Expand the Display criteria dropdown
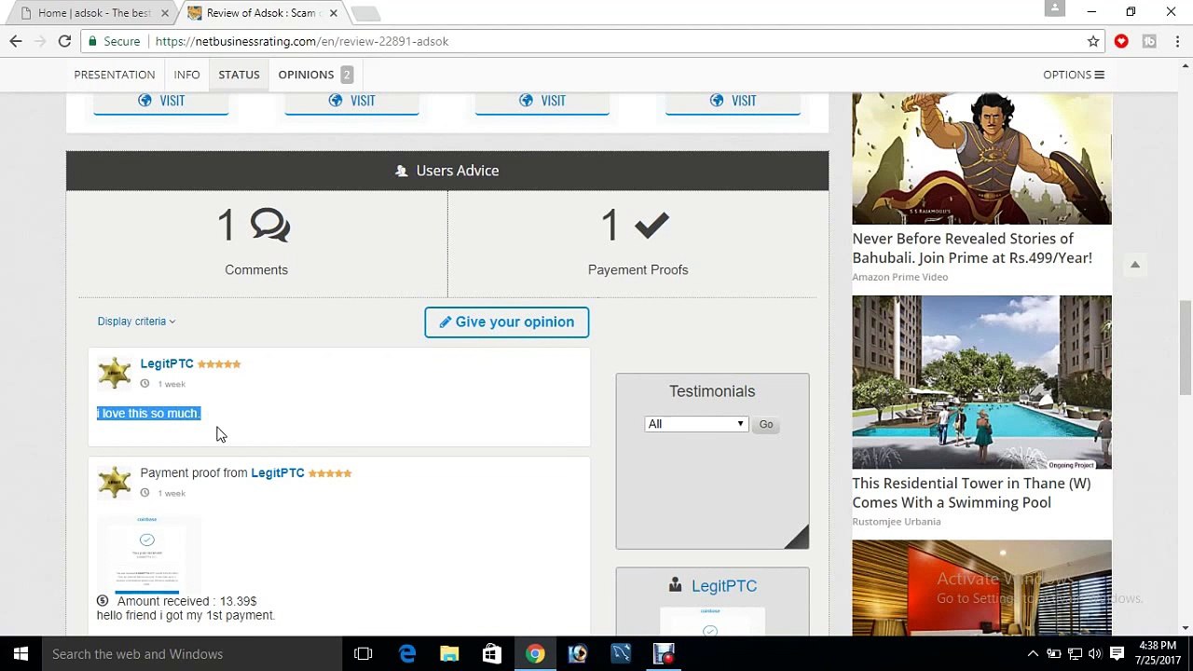Viewport: 1193px width, 671px height. tap(136, 322)
